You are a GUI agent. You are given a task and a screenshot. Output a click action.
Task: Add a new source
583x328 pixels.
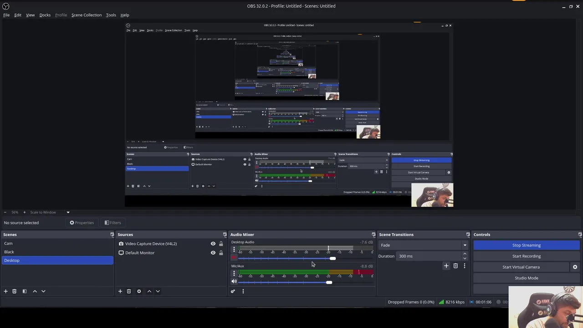coord(120,291)
